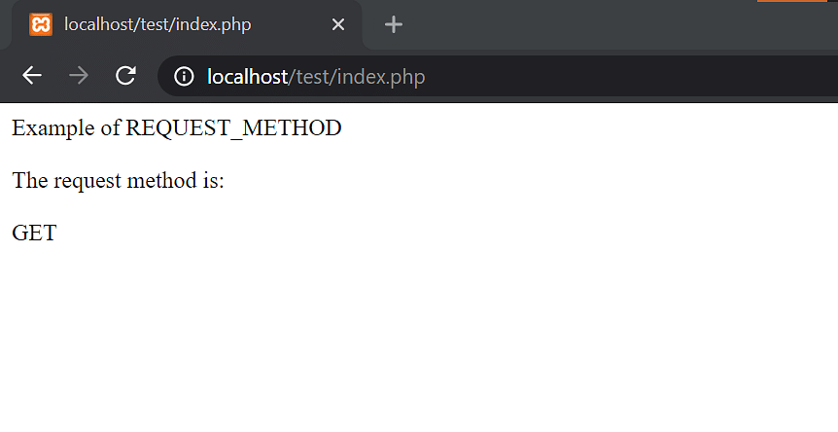Select the localhost/test/index.php tab title
This screenshot has height=432, width=838.
157,24
